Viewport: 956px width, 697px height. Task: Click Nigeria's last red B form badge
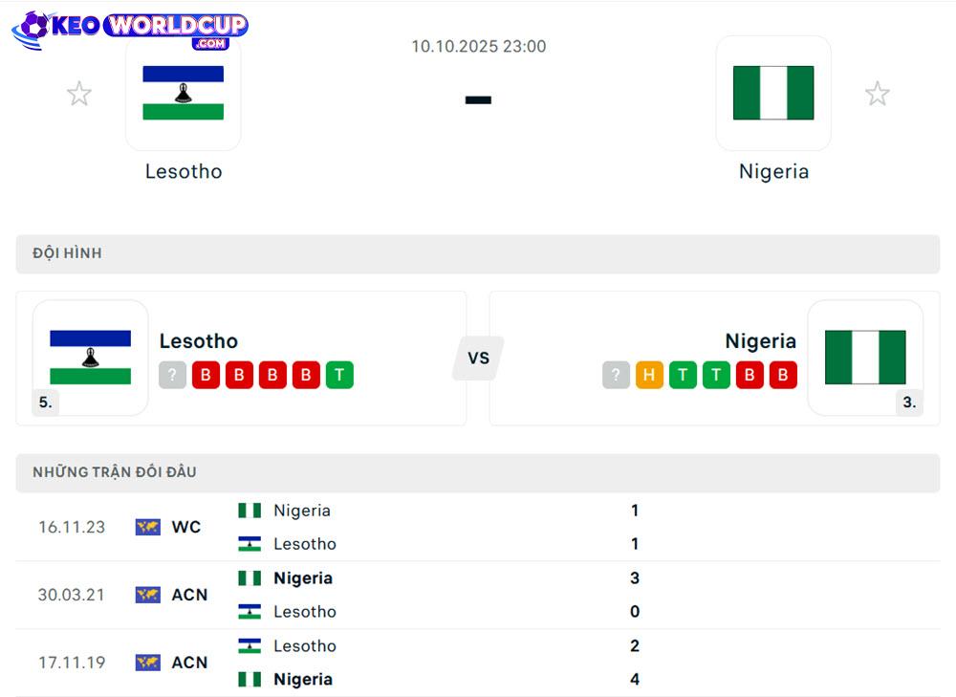pos(783,375)
